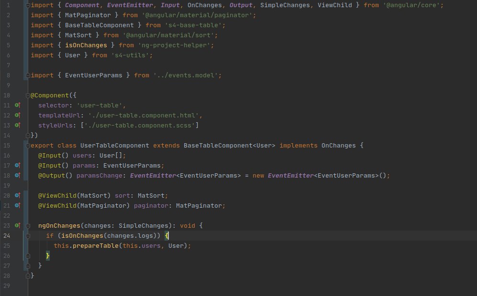This screenshot has height=296, width=477.
Task: Click the gutter icon beside the templateUrl line
Action: click(18, 116)
